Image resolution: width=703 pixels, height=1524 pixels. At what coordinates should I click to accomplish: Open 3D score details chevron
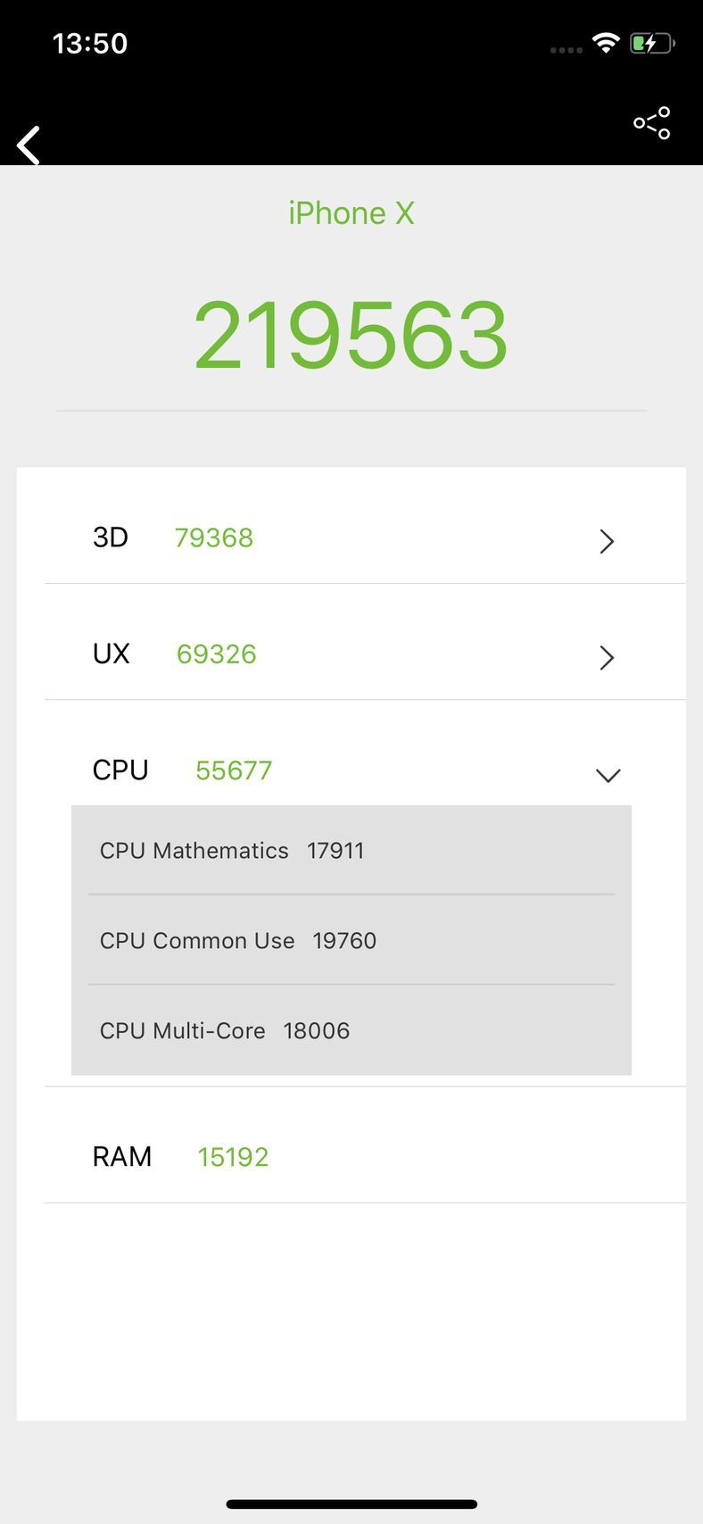coord(607,541)
